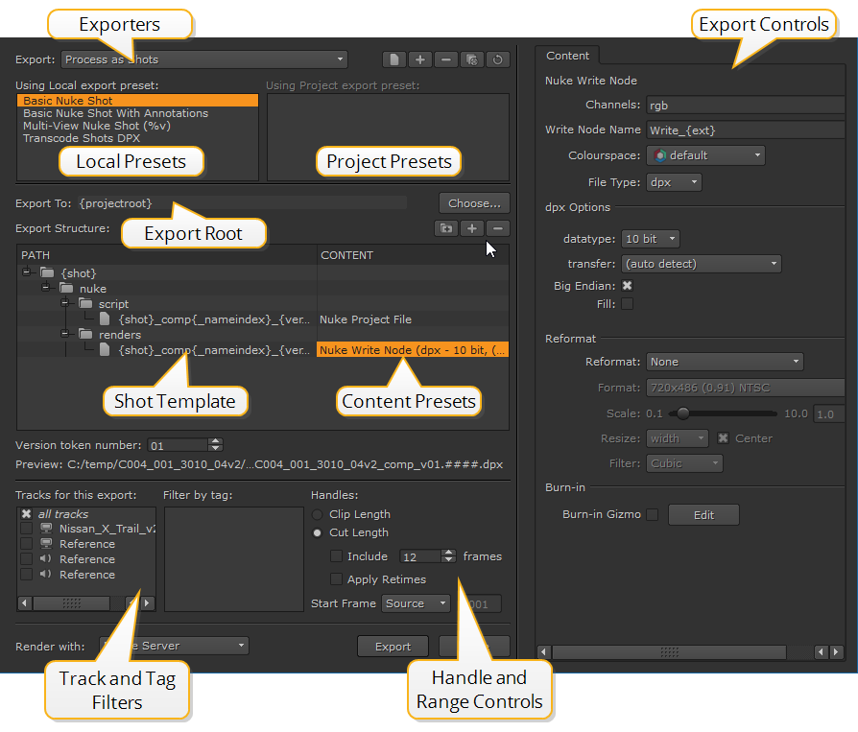
Task: Add a new export preset with plus icon
Action: point(419,59)
